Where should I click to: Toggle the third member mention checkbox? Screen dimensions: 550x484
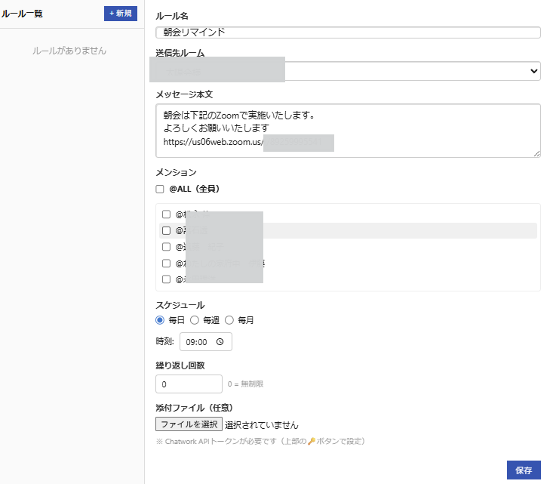click(166, 247)
